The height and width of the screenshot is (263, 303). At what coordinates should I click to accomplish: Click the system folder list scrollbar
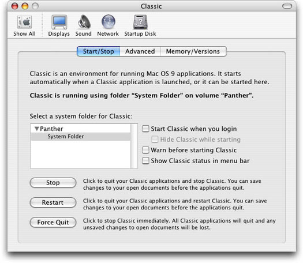pos(134,146)
